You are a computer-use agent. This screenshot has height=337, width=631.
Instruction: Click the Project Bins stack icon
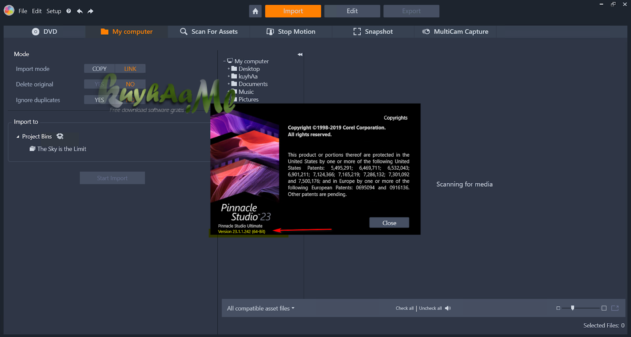60,136
